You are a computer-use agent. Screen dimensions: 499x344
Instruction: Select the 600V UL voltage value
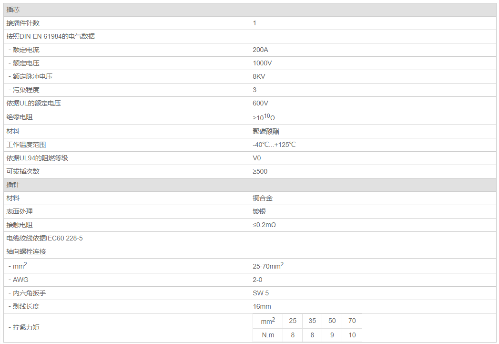(x=260, y=103)
